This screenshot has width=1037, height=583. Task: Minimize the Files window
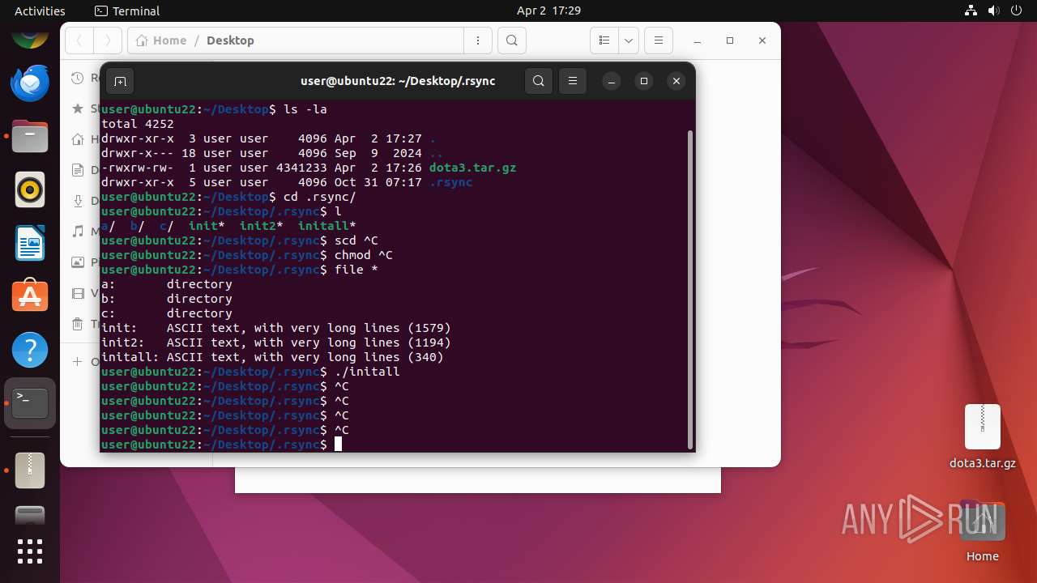click(x=697, y=40)
